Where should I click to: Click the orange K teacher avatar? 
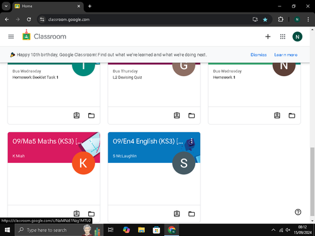[x=83, y=163]
